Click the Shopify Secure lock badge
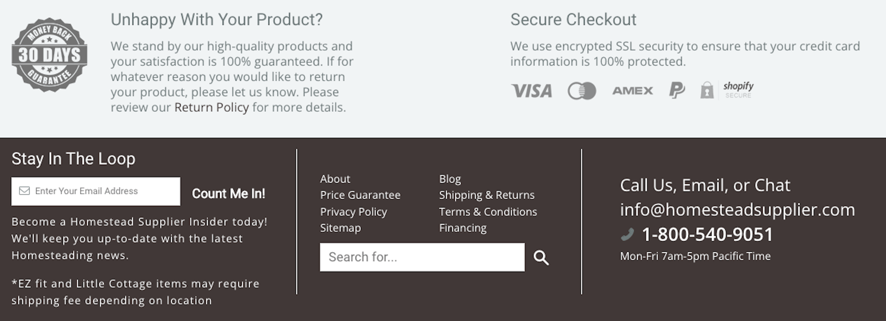886x321 pixels. (727, 90)
